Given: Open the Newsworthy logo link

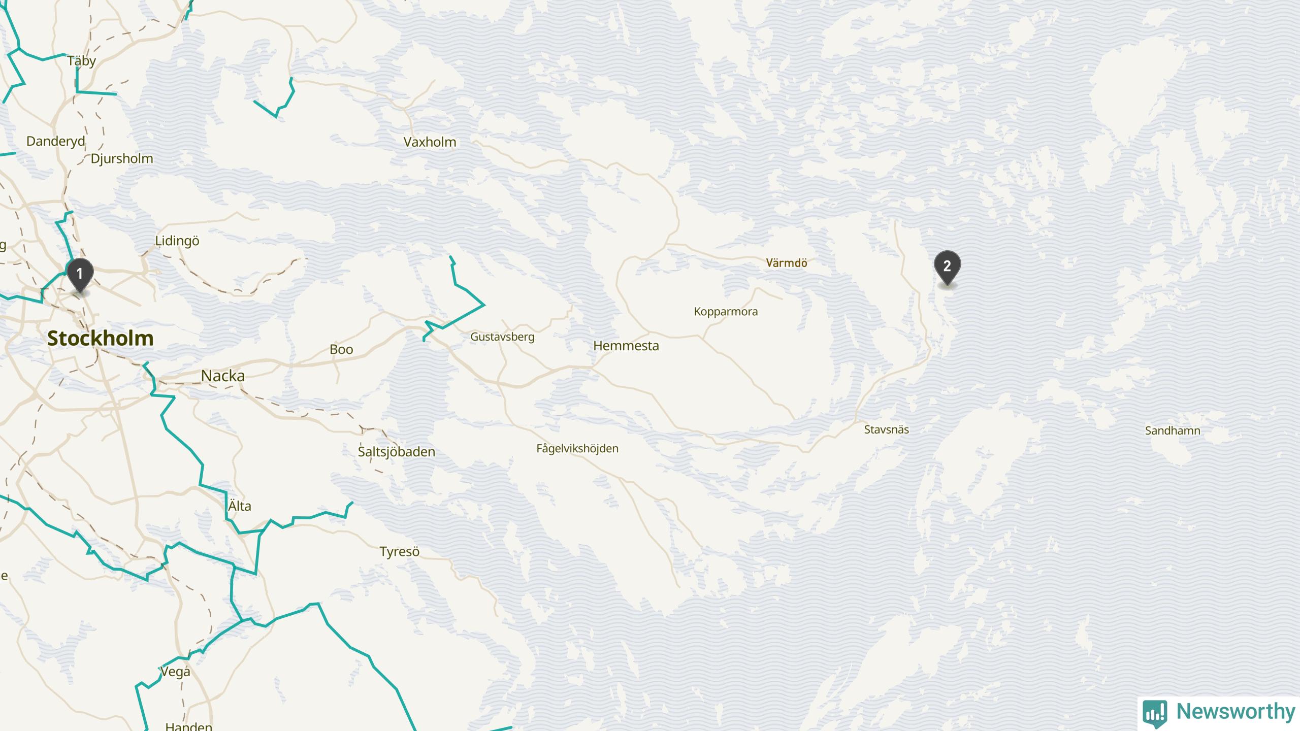Looking at the screenshot, I should coord(1219,713).
